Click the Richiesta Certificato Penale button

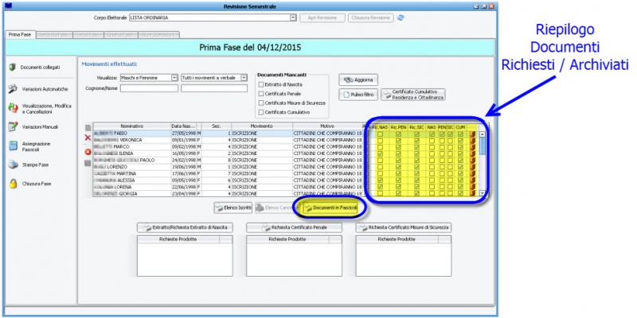[x=294, y=227]
